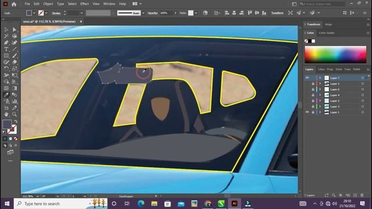Hide Layer 1 using its eye icon
This screenshot has height=209, width=372.
[307, 112]
